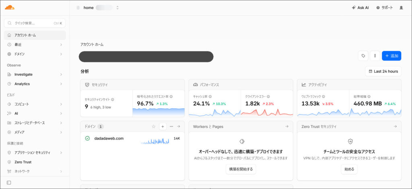Screen dimensions: 412x189
Task: Click the アプリケーション セキュリティ shield icon
Action: coord(9,152)
